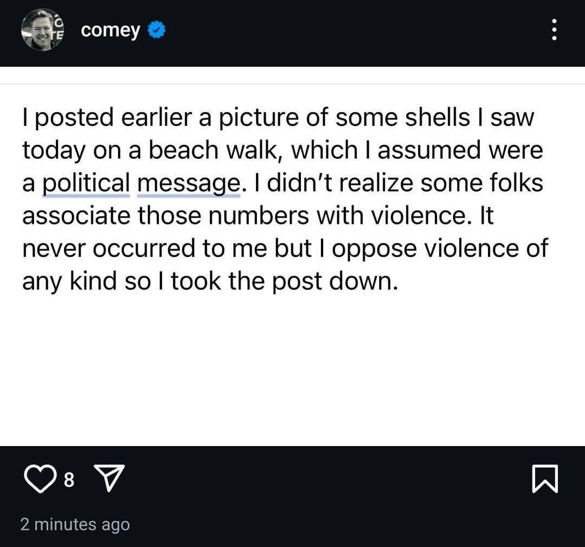This screenshot has height=547, width=585.
Task: Click the underlined word "political"
Action: 86,183
